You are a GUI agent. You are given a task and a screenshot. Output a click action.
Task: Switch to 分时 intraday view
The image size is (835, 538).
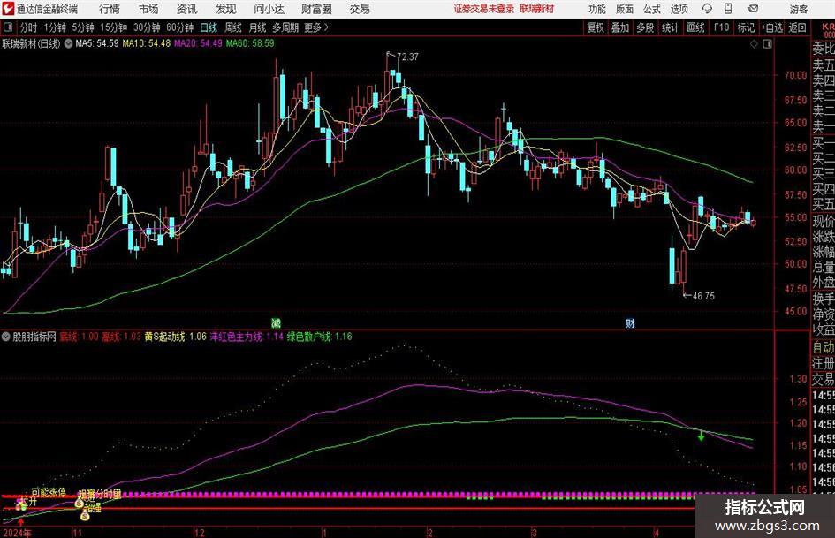pyautogui.click(x=29, y=27)
